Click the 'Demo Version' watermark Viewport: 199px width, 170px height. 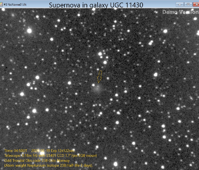[x=180, y=12]
